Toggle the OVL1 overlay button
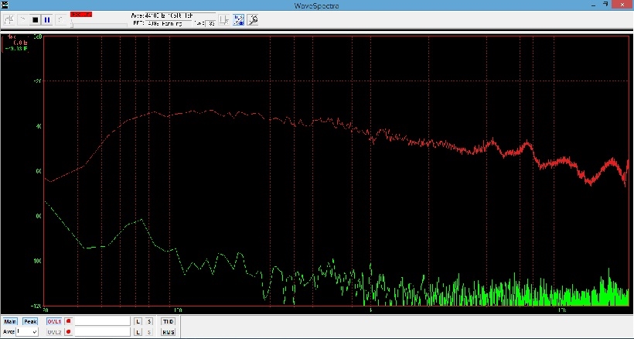The image size is (634, 339). click(53, 321)
